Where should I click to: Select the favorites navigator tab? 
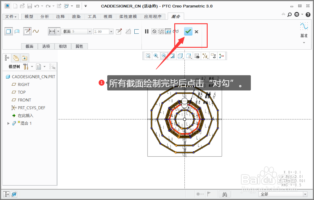coord(24,58)
